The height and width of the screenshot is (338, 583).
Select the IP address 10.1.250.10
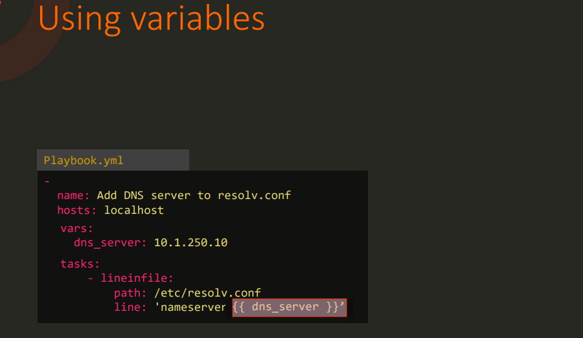click(190, 243)
